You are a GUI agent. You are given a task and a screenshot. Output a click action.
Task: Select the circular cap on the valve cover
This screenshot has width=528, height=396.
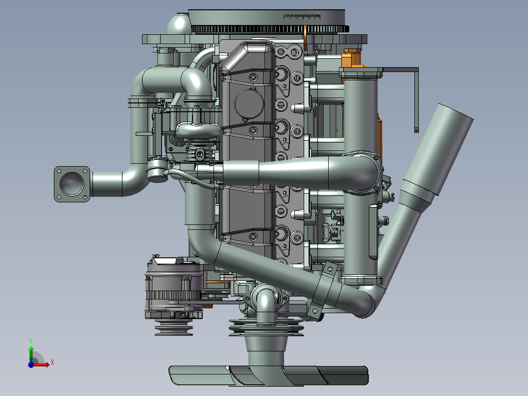click(x=249, y=103)
